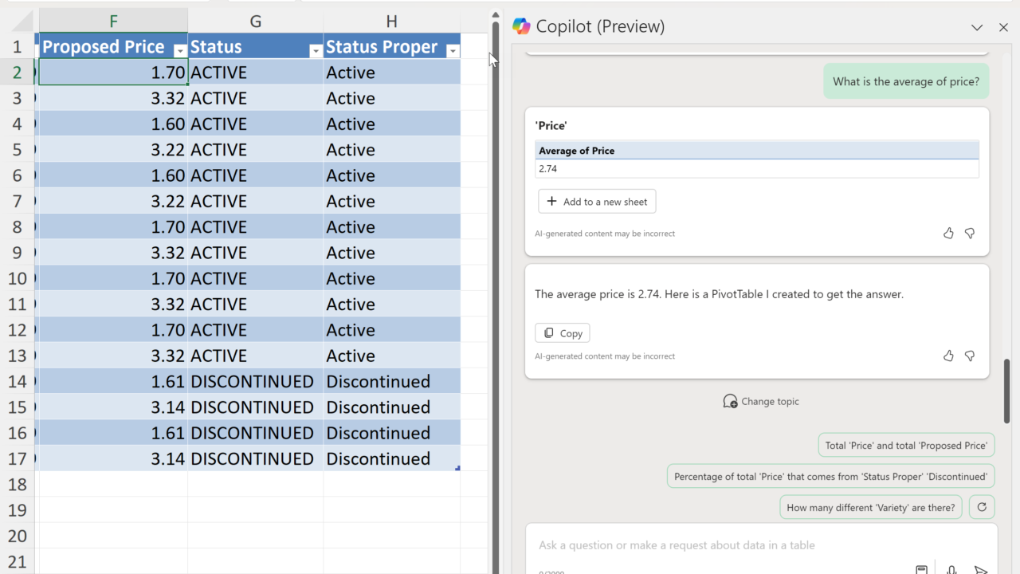Like the 'average price is 2.74' response

coord(948,356)
